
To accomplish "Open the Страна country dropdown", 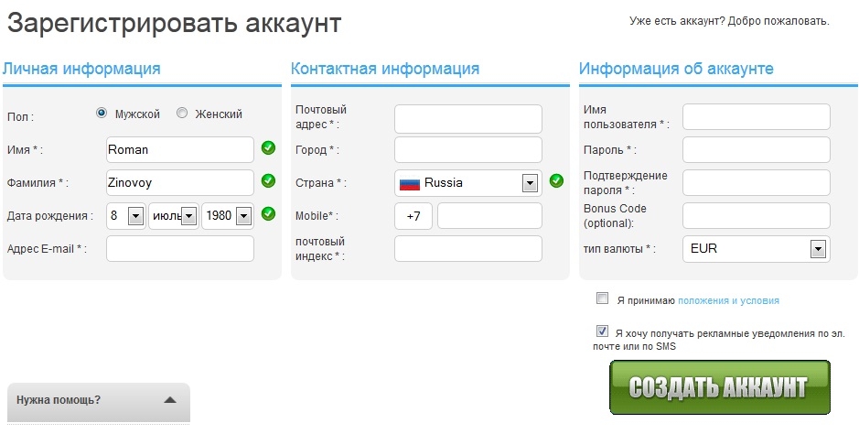I will (x=530, y=183).
